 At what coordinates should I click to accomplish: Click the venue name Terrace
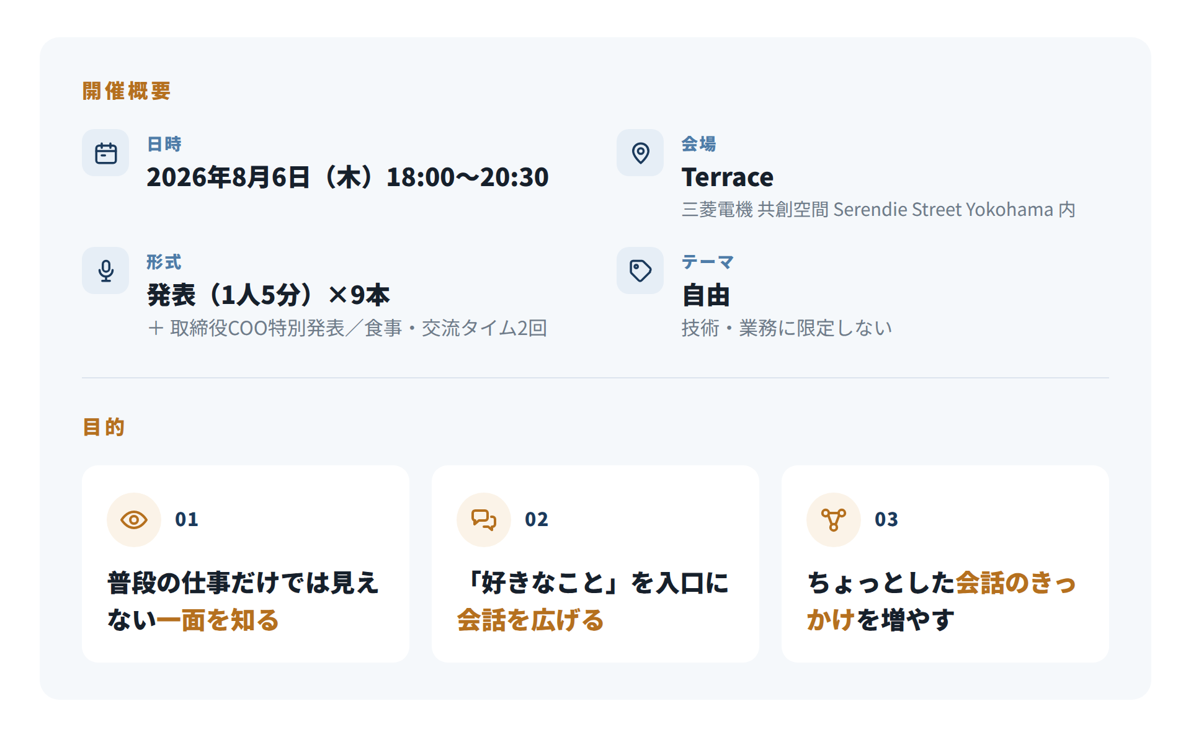728,177
